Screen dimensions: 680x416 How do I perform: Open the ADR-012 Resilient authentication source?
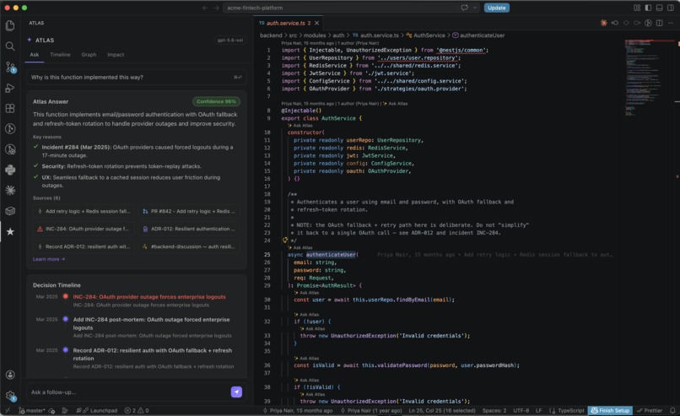(x=189, y=229)
